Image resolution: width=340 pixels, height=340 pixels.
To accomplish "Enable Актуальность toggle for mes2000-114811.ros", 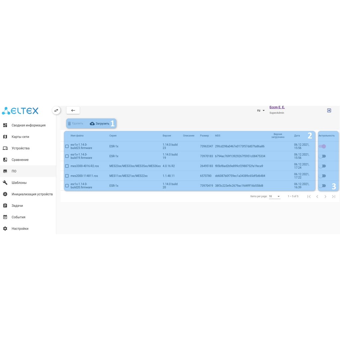I will 322,176.
